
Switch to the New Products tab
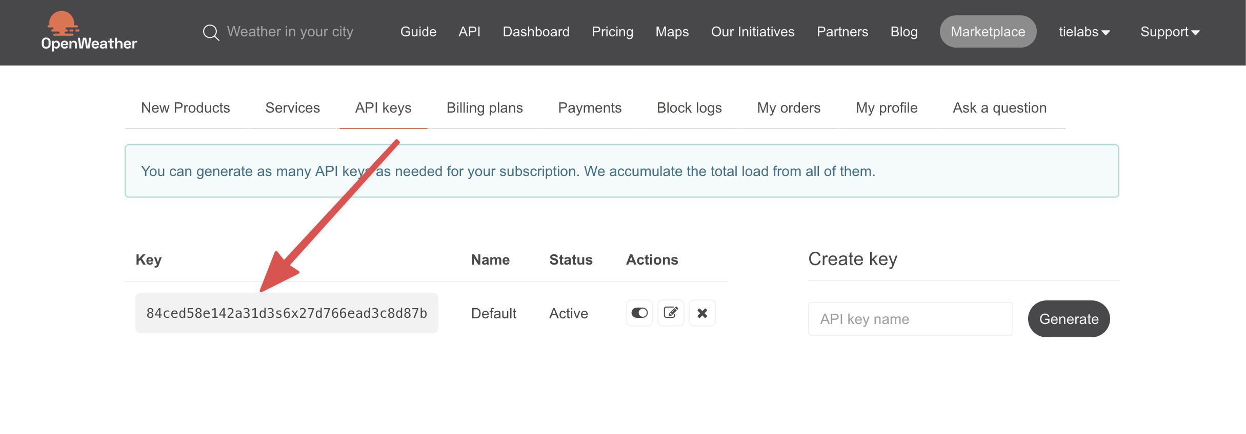pos(186,108)
